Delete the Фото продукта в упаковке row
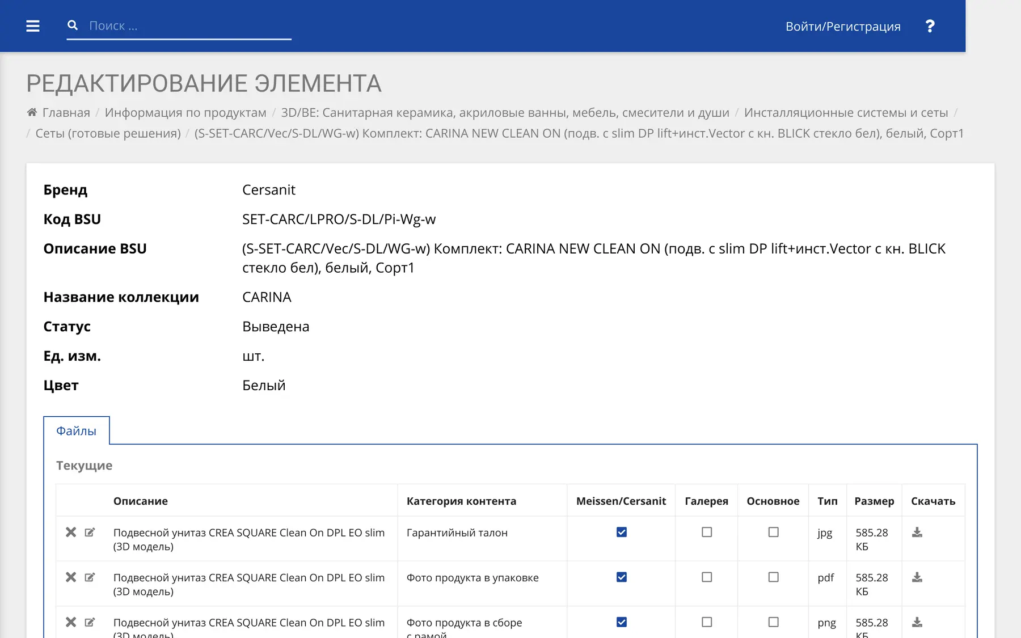This screenshot has width=1021, height=638. point(71,577)
